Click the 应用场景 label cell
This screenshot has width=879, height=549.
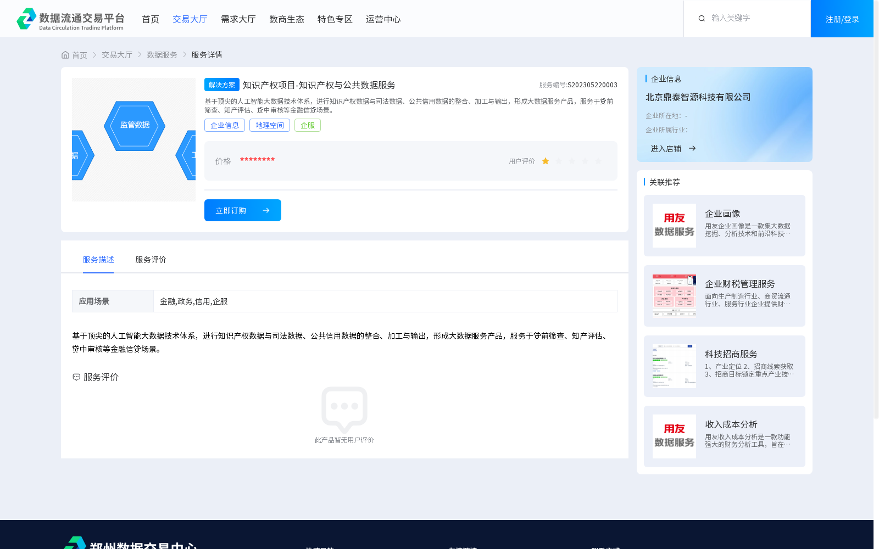pos(113,301)
